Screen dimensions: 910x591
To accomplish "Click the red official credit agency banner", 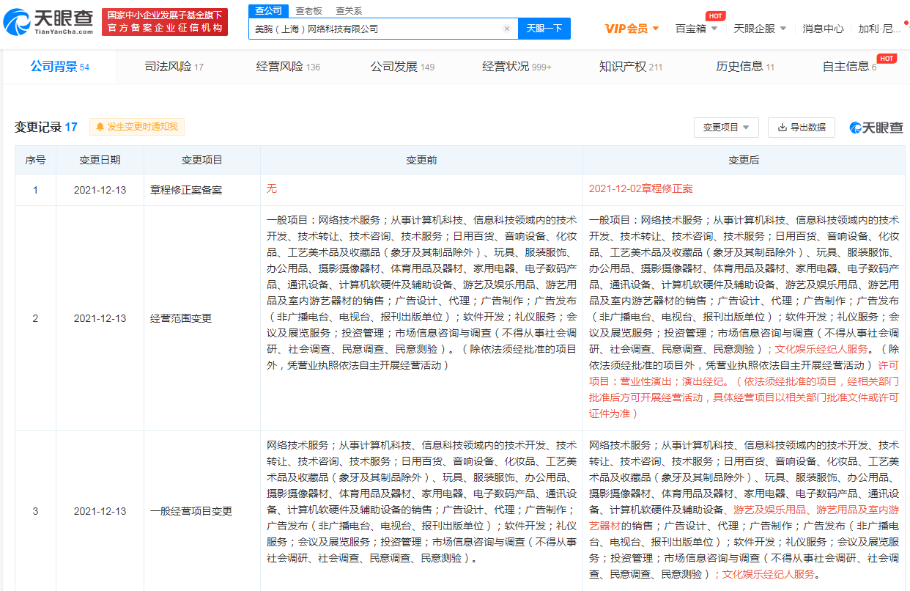I will [x=165, y=22].
